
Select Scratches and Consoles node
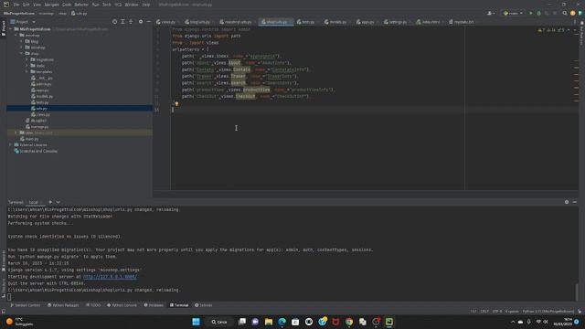coord(36,151)
